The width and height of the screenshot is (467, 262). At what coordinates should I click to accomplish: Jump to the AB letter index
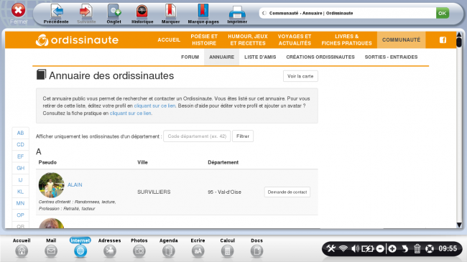coord(20,133)
